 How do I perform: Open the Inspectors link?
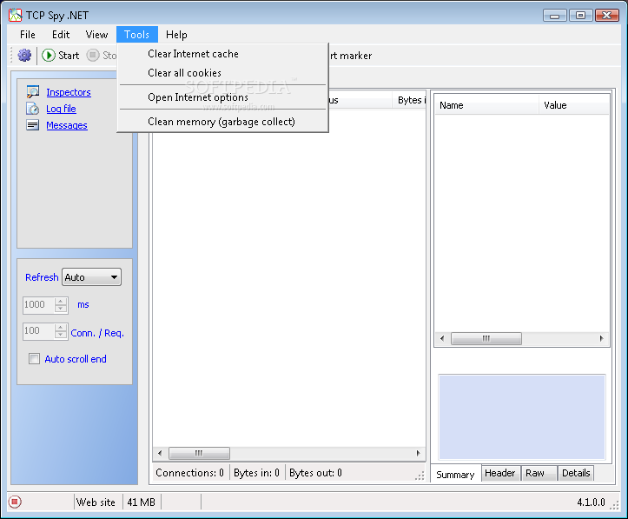coord(69,92)
